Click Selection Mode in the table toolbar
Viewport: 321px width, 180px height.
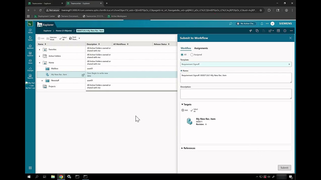[x=52, y=38]
